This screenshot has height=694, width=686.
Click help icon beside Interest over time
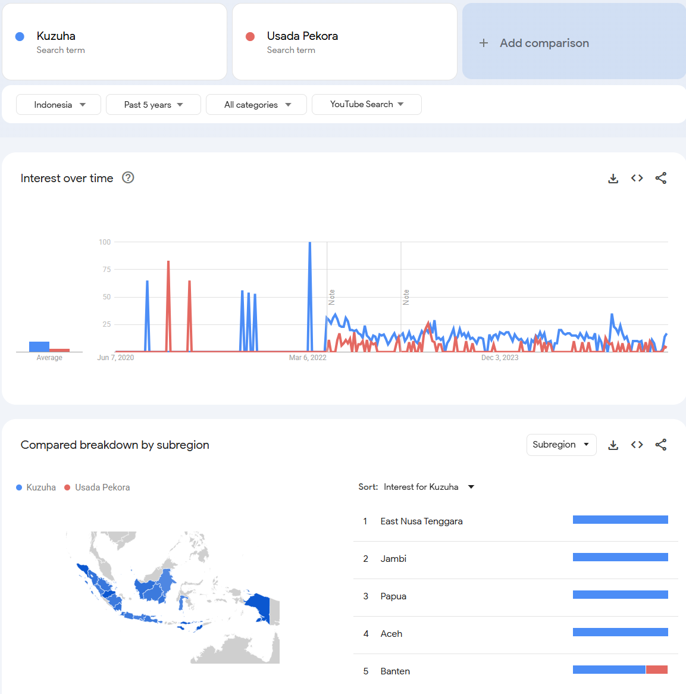128,177
